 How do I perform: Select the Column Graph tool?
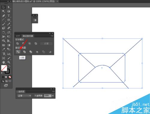9,54
